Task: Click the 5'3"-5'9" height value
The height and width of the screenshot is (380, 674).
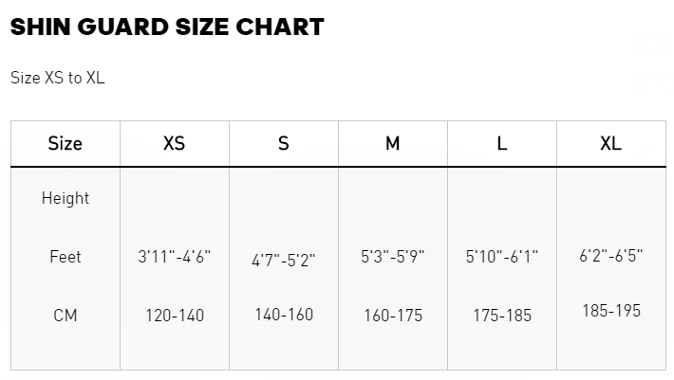Action: pyautogui.click(x=392, y=257)
